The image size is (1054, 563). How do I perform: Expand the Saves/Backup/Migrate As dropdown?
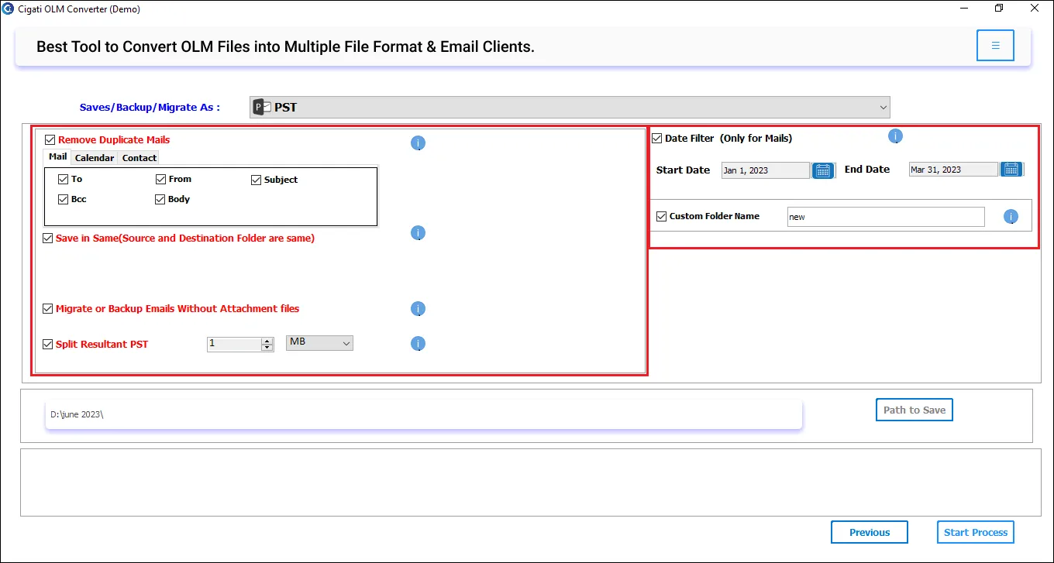(x=883, y=108)
